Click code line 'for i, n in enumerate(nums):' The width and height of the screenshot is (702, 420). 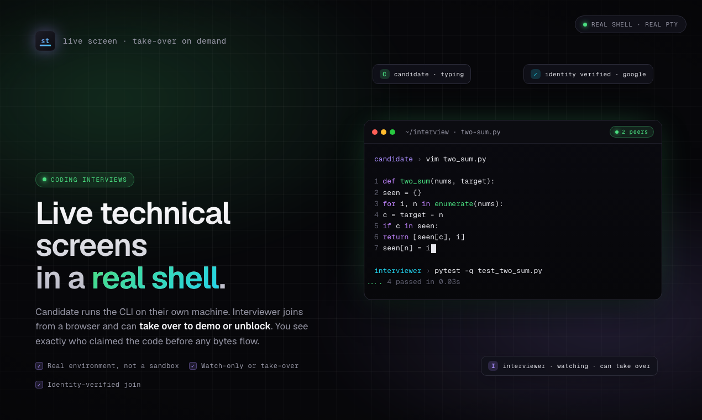(x=443, y=204)
